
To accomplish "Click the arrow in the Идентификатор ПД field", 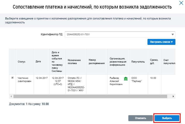I will [173, 35].
